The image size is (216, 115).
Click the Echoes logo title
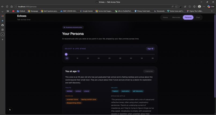point(22,16)
